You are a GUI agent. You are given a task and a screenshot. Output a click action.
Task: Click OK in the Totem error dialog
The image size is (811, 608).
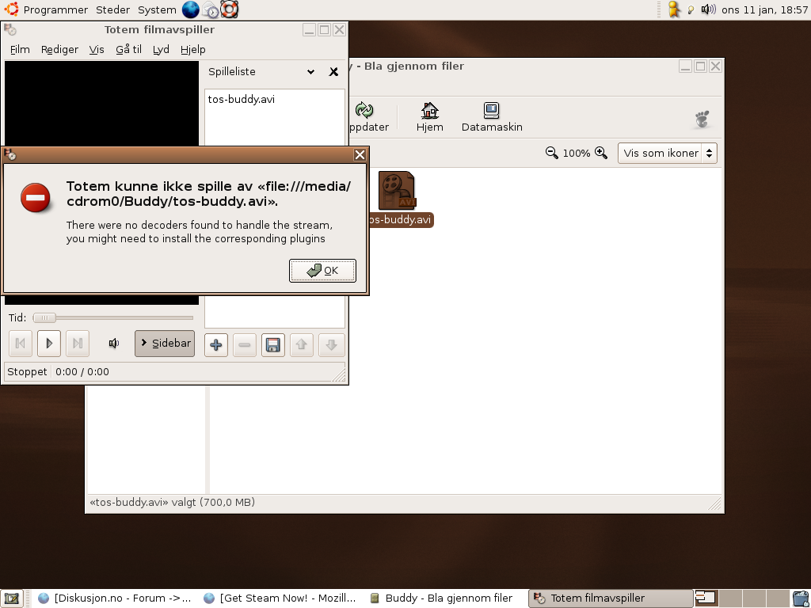pos(322,271)
